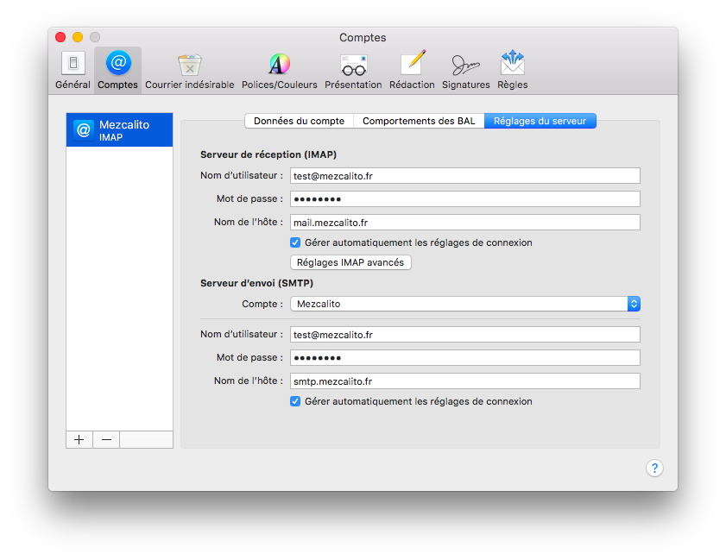
Task: Open the Règles pane
Action: (x=512, y=69)
